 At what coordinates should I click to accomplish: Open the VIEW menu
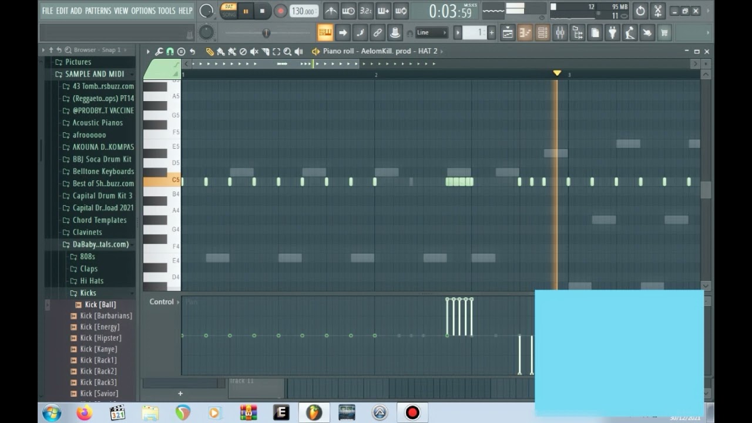pyautogui.click(x=121, y=11)
